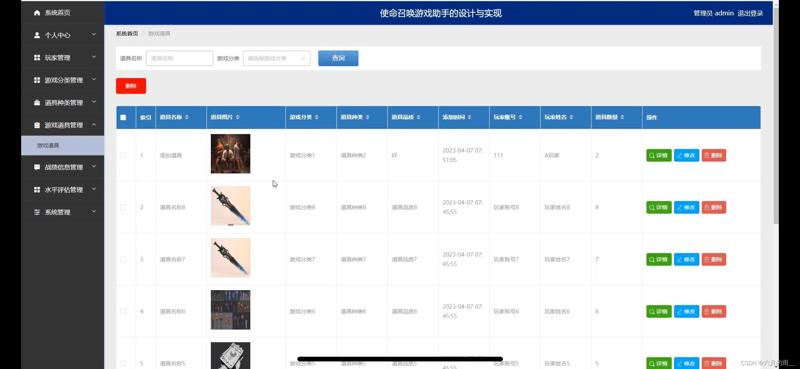Sort by 添加时间 column arrows
This screenshot has width=800, height=369.
[x=470, y=117]
